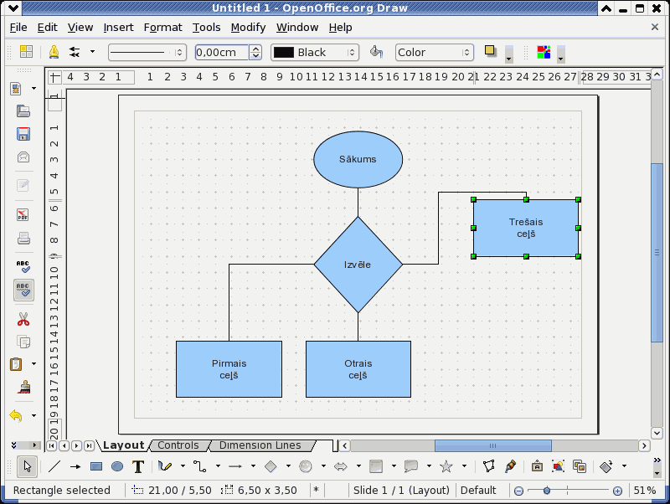The height and width of the screenshot is (504, 670).
Task: Toggle document modified asterisk indicator
Action: pyautogui.click(x=317, y=490)
